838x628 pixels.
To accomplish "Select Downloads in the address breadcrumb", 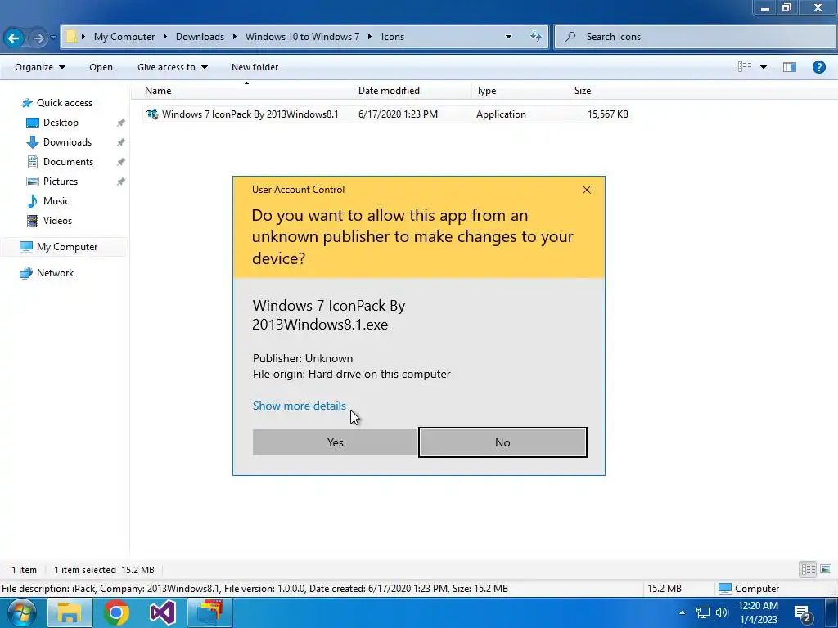I will (x=200, y=36).
